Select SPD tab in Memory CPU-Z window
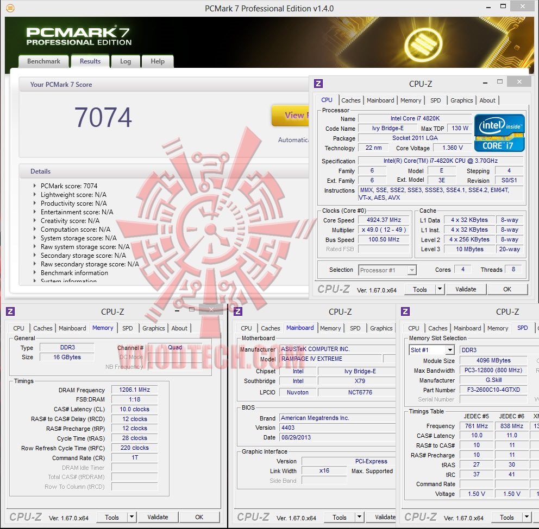 pyautogui.click(x=127, y=328)
